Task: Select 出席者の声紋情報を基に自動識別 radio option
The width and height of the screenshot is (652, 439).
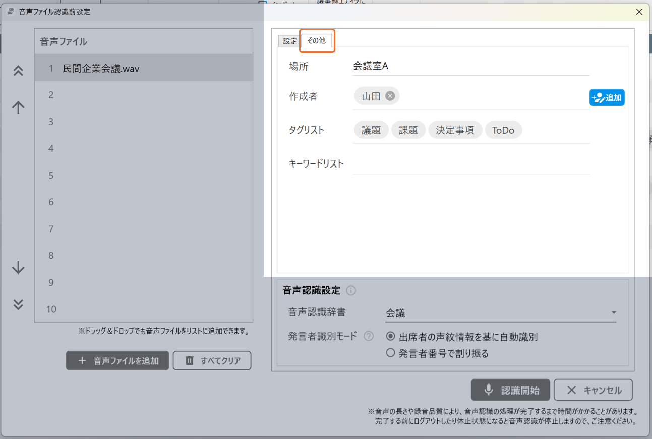Action: (x=390, y=336)
